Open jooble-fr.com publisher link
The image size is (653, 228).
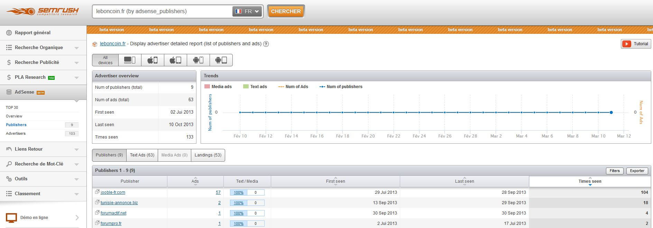click(113, 192)
